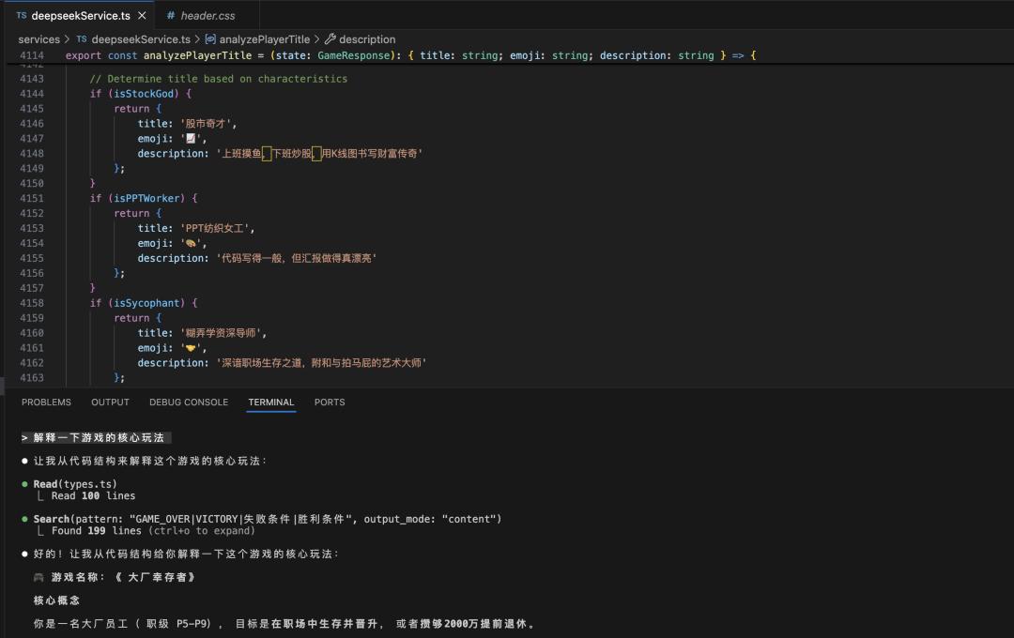Switch to the OUTPUT panel tab
This screenshot has width=1014, height=638.
pyautogui.click(x=110, y=403)
